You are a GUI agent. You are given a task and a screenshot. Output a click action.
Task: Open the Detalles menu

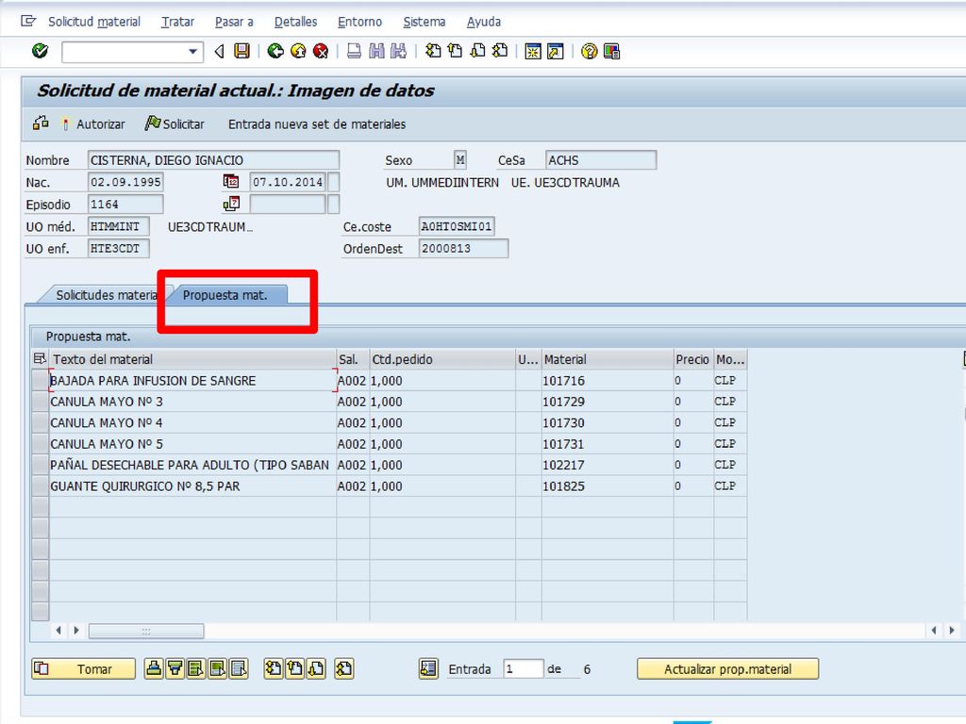coord(295,22)
